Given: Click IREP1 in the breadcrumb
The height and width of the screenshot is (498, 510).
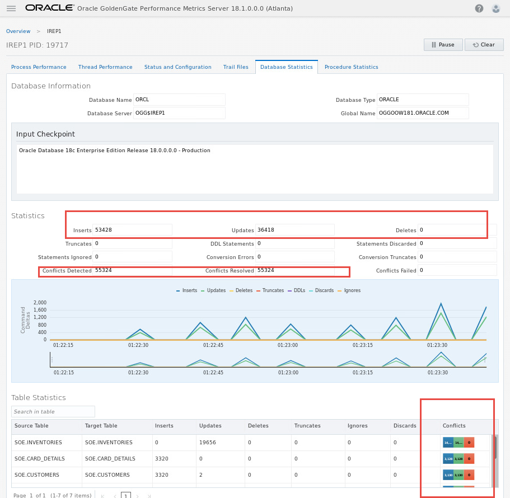Looking at the screenshot, I should (x=54, y=31).
